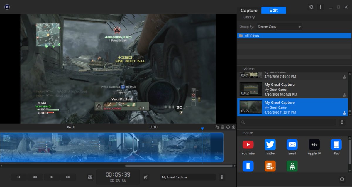Screen dimensions: 352x187
Task: Click the Share section header
Action: (x=248, y=133)
